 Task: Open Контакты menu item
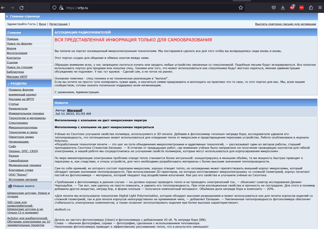(14, 58)
